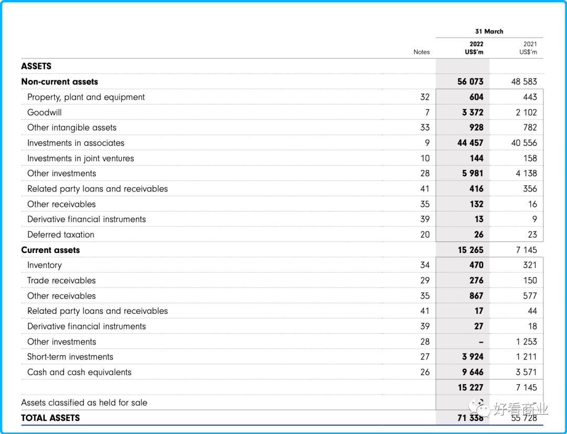Select Investments in associates label
This screenshot has width=567, height=434.
click(76, 143)
